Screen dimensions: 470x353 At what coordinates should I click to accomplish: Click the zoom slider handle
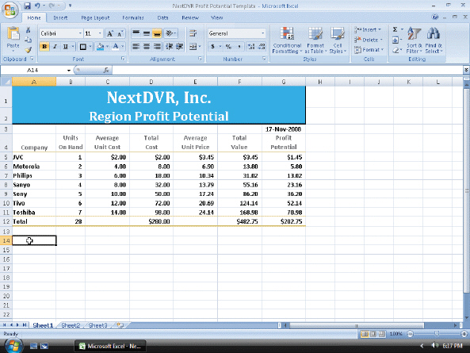tap(437, 334)
